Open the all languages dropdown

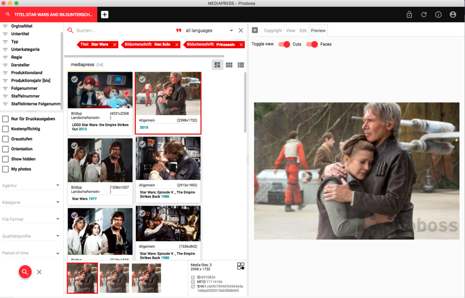click(209, 31)
